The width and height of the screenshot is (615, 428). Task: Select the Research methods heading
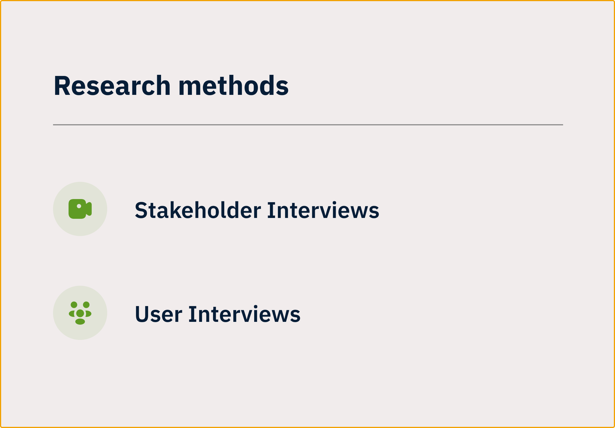point(171,86)
